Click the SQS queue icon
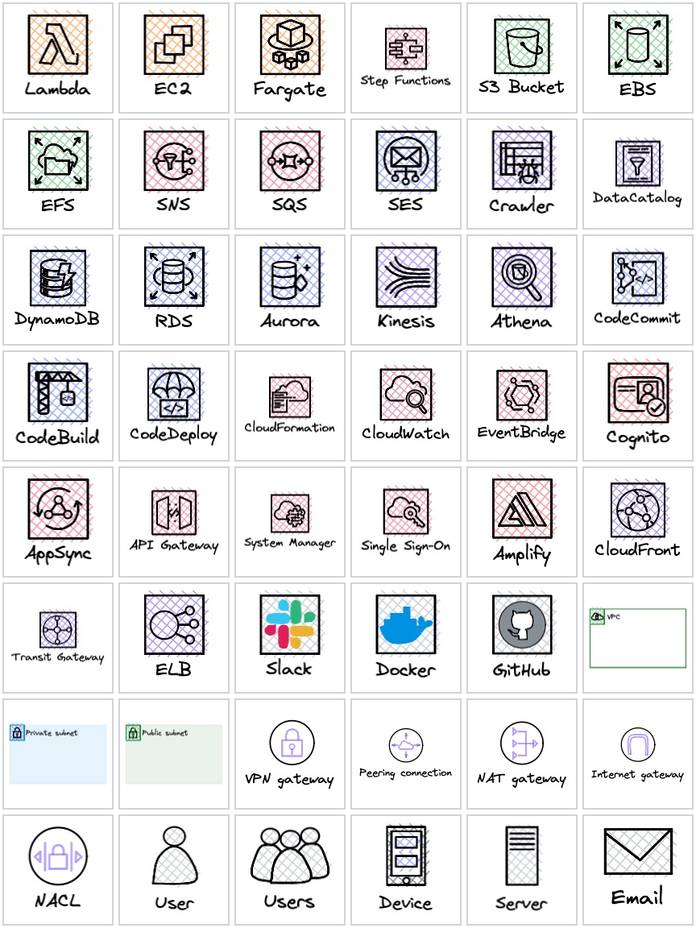 coord(290,161)
